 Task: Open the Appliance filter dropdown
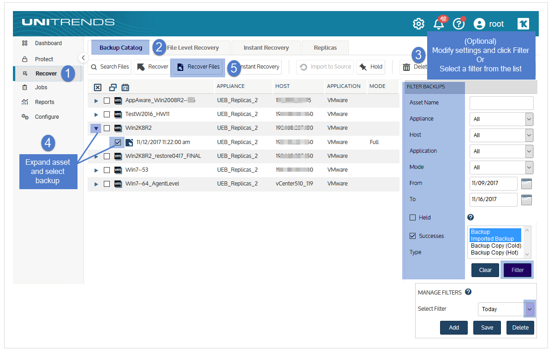(501, 119)
